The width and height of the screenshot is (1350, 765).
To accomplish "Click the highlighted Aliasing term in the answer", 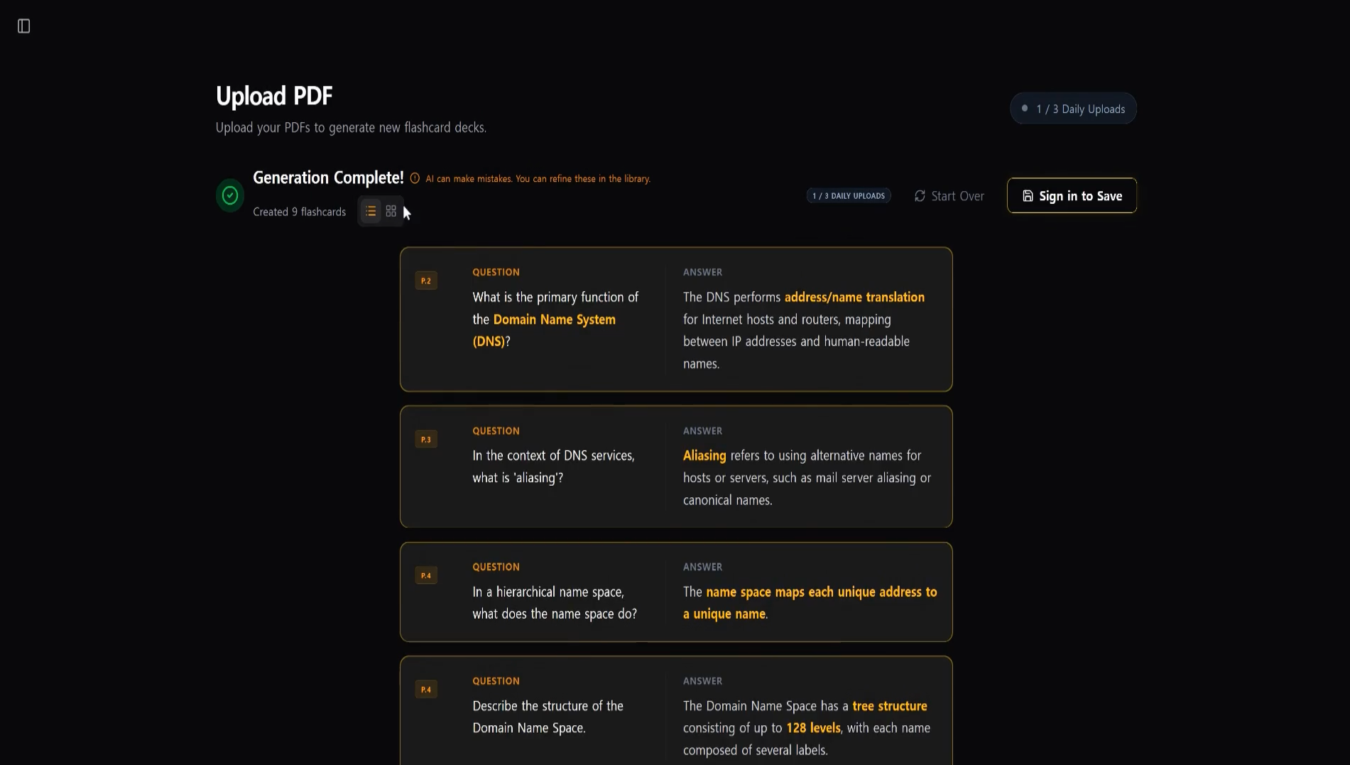I will (704, 455).
